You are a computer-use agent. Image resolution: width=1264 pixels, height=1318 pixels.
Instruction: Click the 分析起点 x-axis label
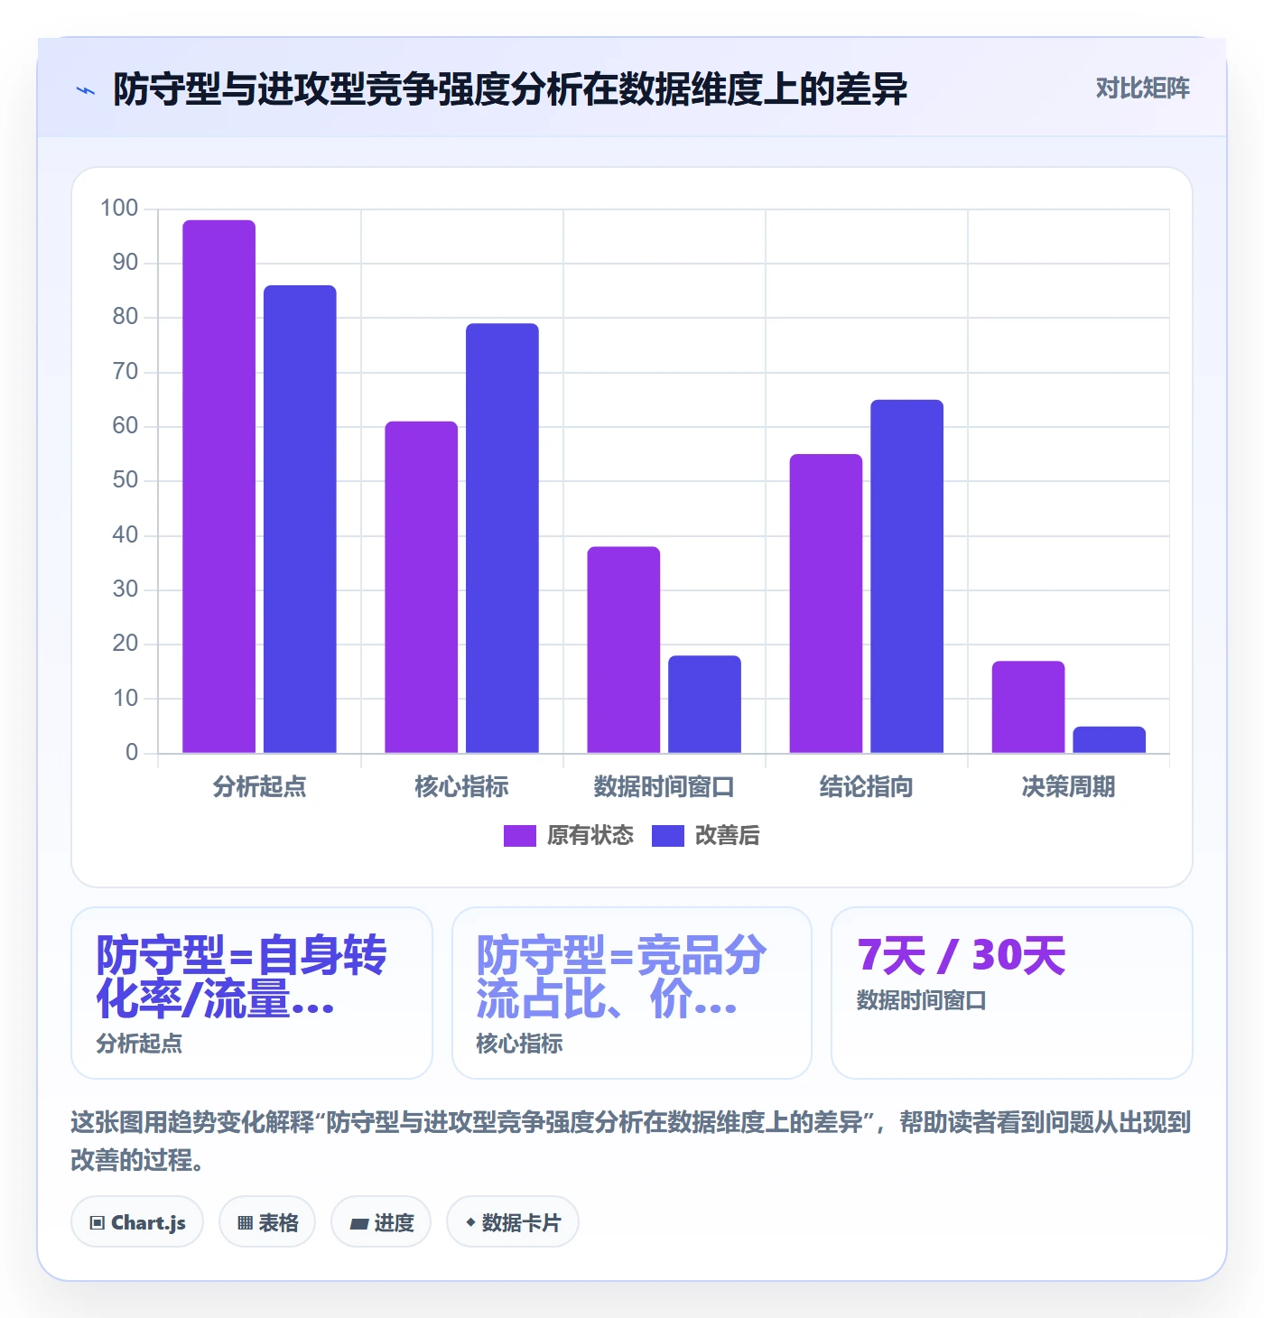click(x=259, y=787)
